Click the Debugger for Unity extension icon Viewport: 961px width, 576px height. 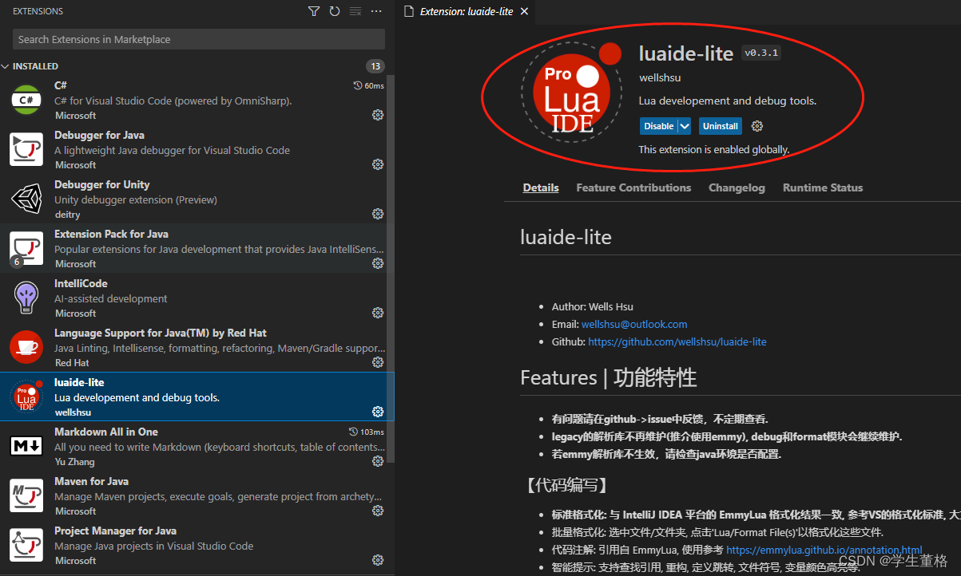coord(26,199)
